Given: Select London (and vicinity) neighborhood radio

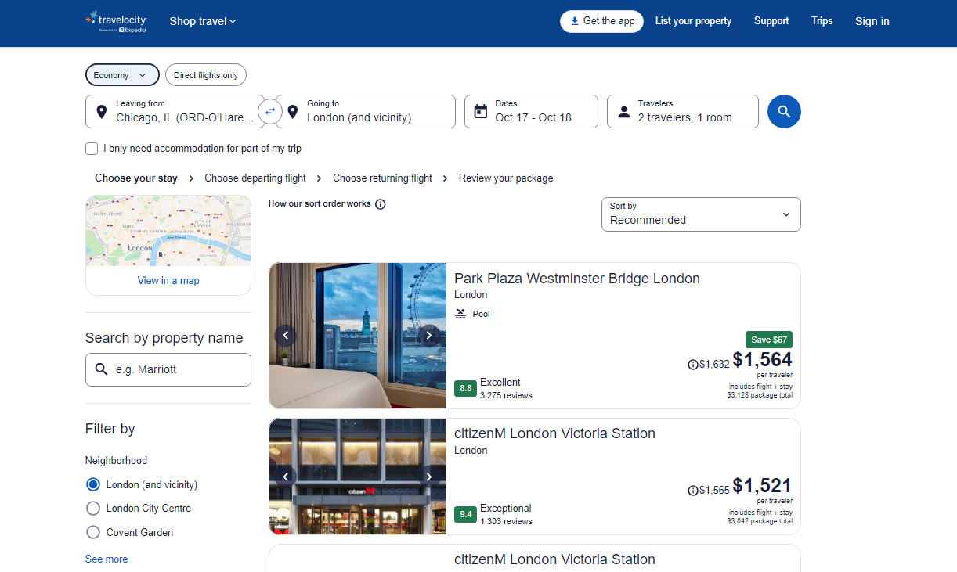Looking at the screenshot, I should click(93, 485).
